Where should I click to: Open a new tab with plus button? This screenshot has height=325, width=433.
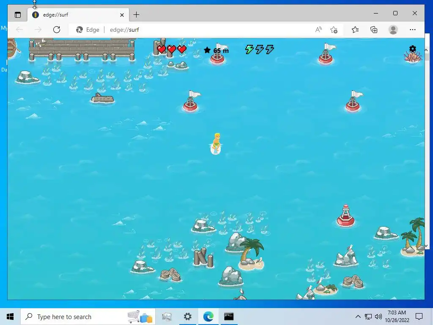click(136, 15)
